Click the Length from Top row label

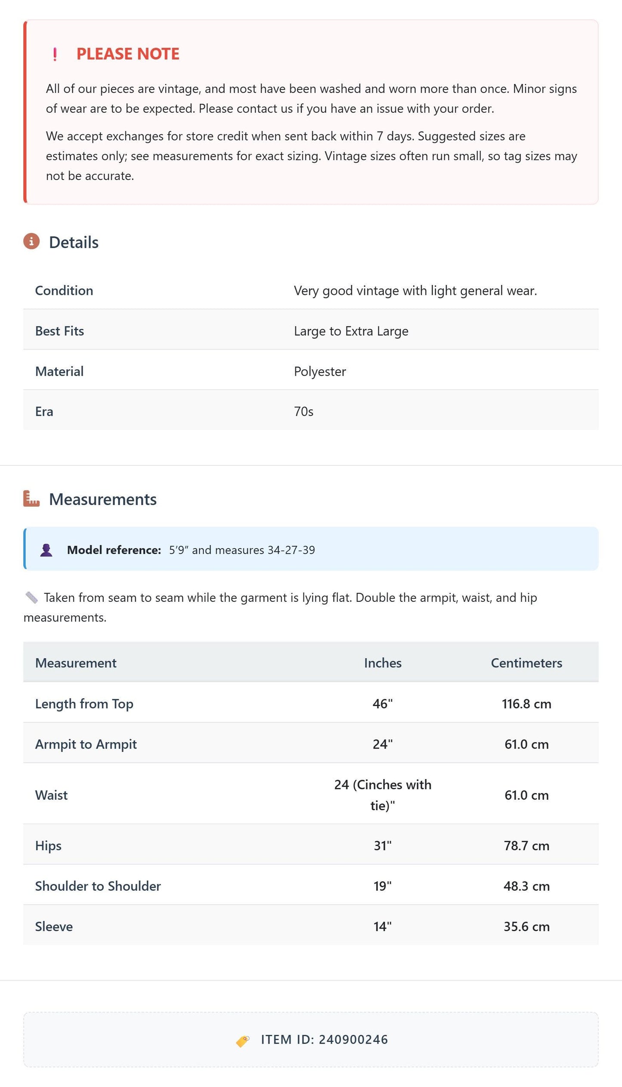point(84,704)
